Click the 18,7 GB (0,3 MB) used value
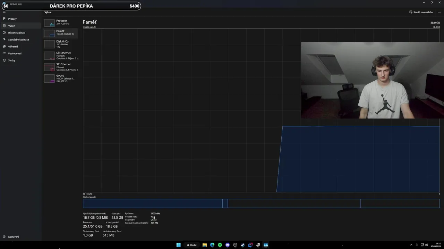 95,218
